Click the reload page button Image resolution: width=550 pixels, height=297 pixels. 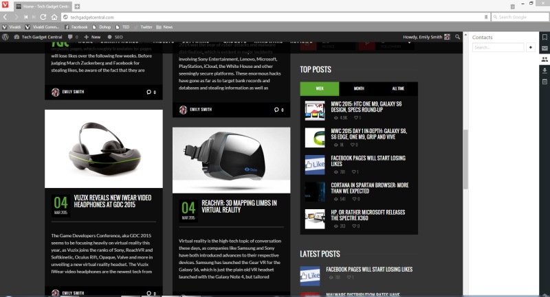(43, 16)
